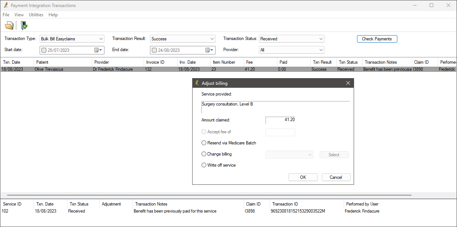
Task: Expand Transaction Result dropdown
Action: pyautogui.click(x=212, y=39)
